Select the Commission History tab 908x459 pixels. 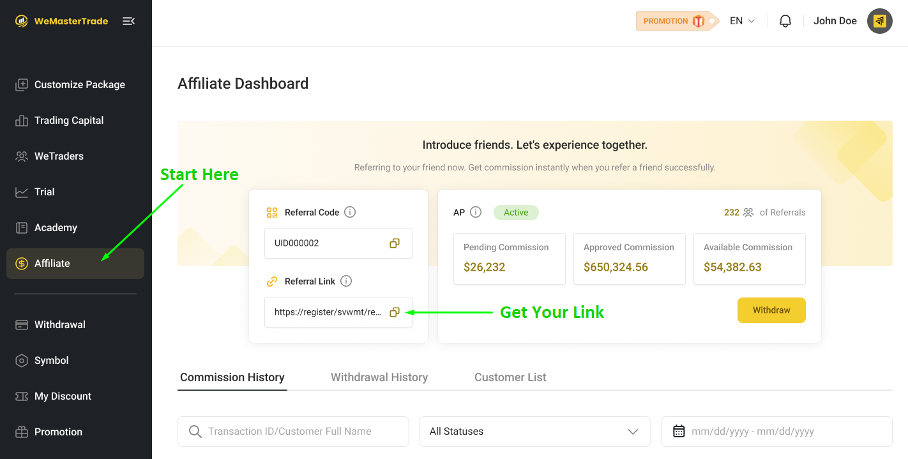(x=232, y=377)
